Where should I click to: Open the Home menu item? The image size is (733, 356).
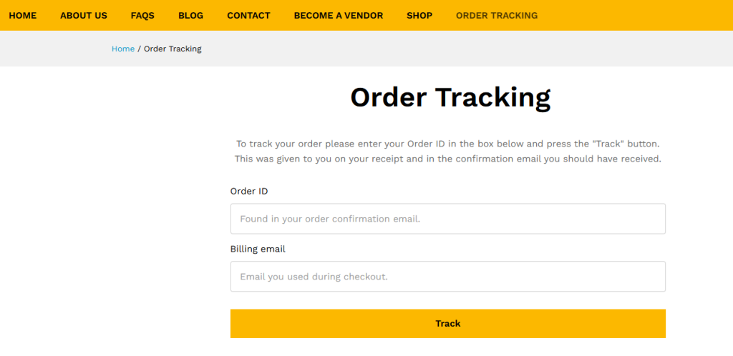pos(22,15)
